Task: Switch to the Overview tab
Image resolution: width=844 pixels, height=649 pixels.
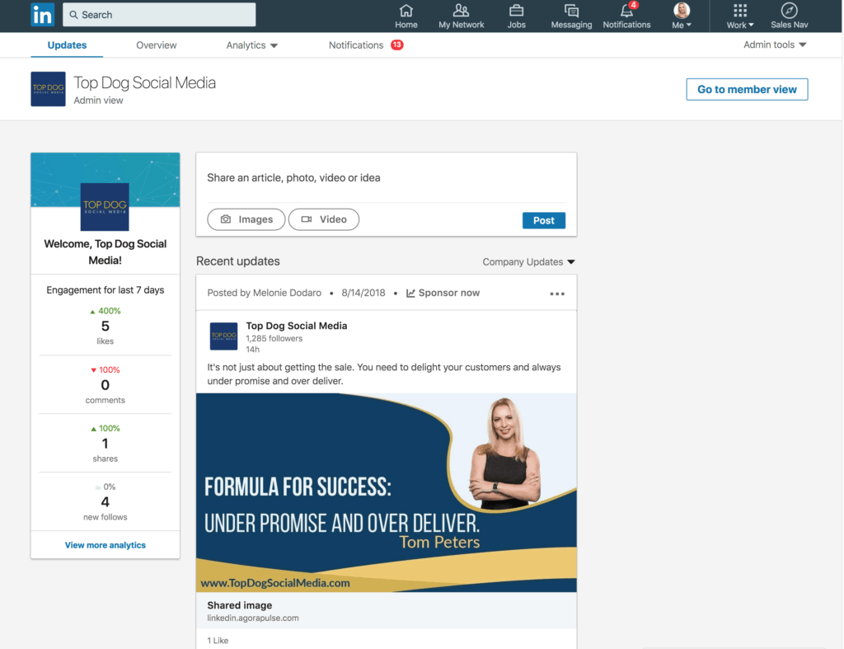Action: click(x=156, y=45)
